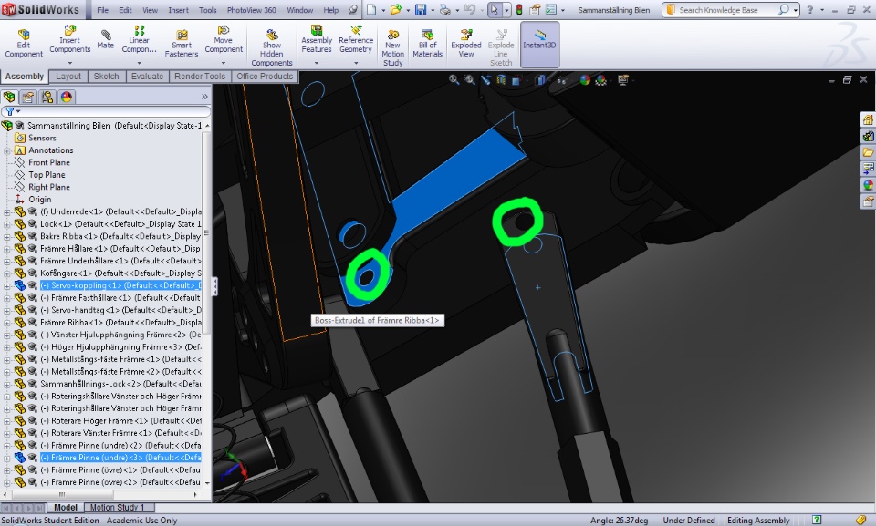
Task: Expand the Lock<1> component node
Action: 6,224
